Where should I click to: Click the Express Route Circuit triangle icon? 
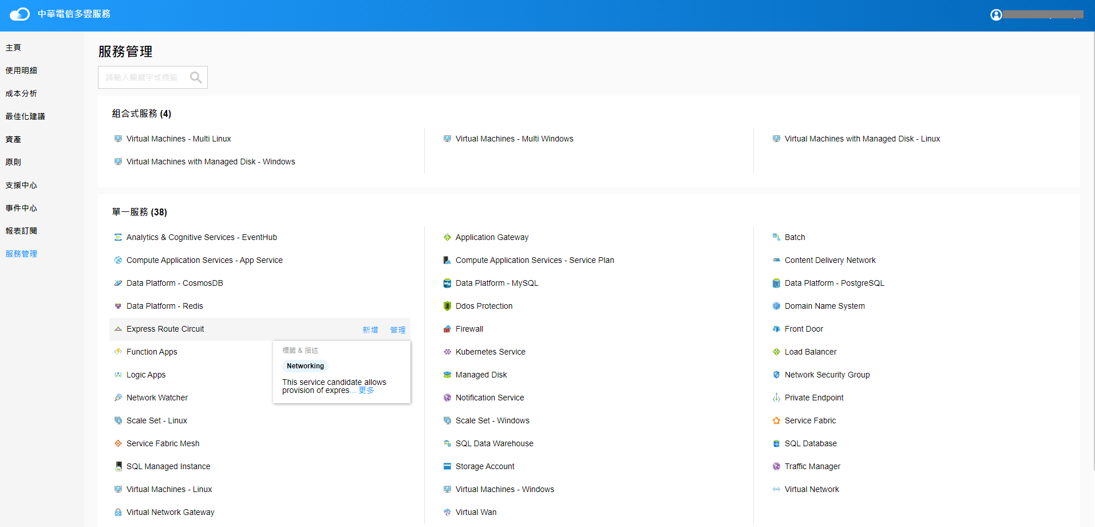coord(118,329)
